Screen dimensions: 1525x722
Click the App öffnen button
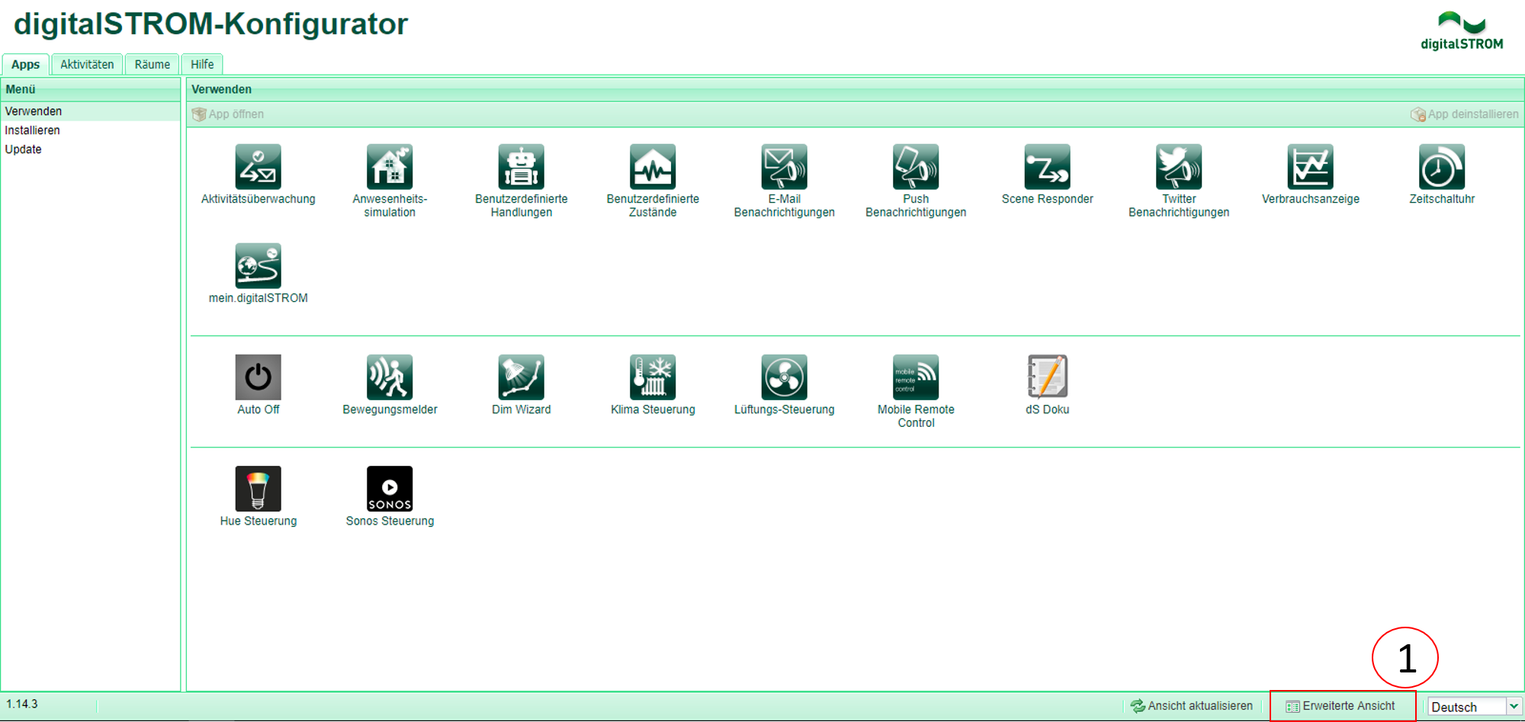tap(228, 114)
